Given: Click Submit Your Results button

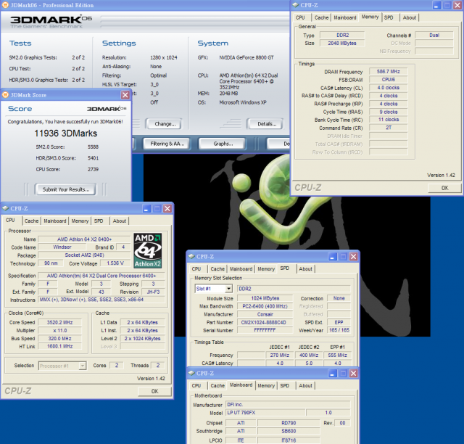Looking at the screenshot, I should click(x=65, y=189).
